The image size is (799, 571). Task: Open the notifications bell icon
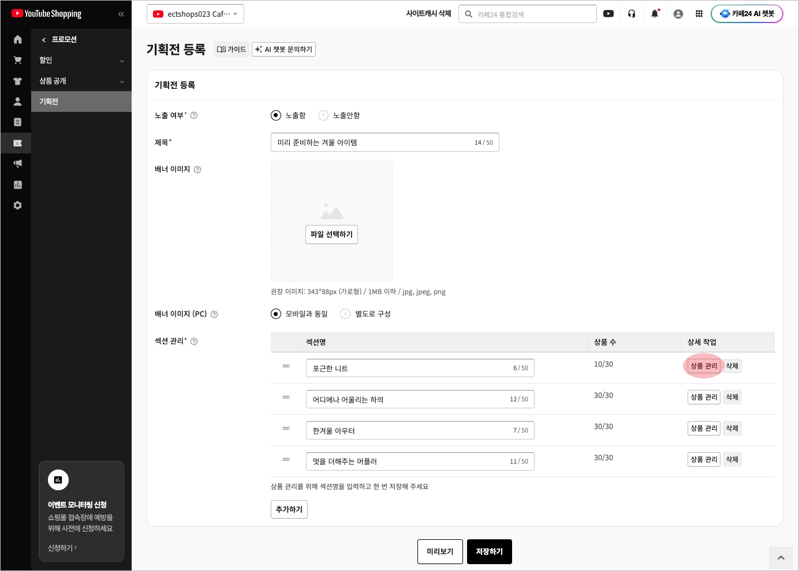(655, 14)
